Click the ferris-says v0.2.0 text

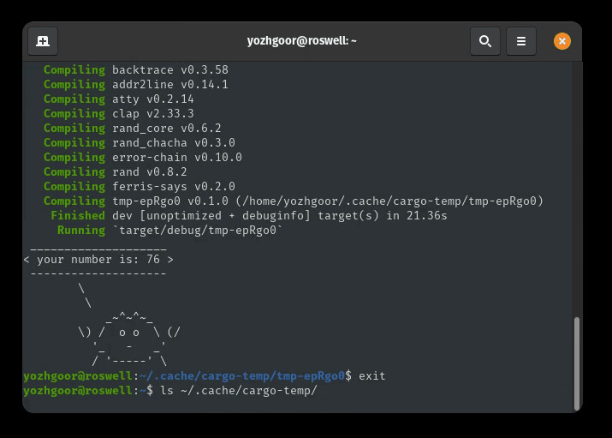click(x=173, y=186)
